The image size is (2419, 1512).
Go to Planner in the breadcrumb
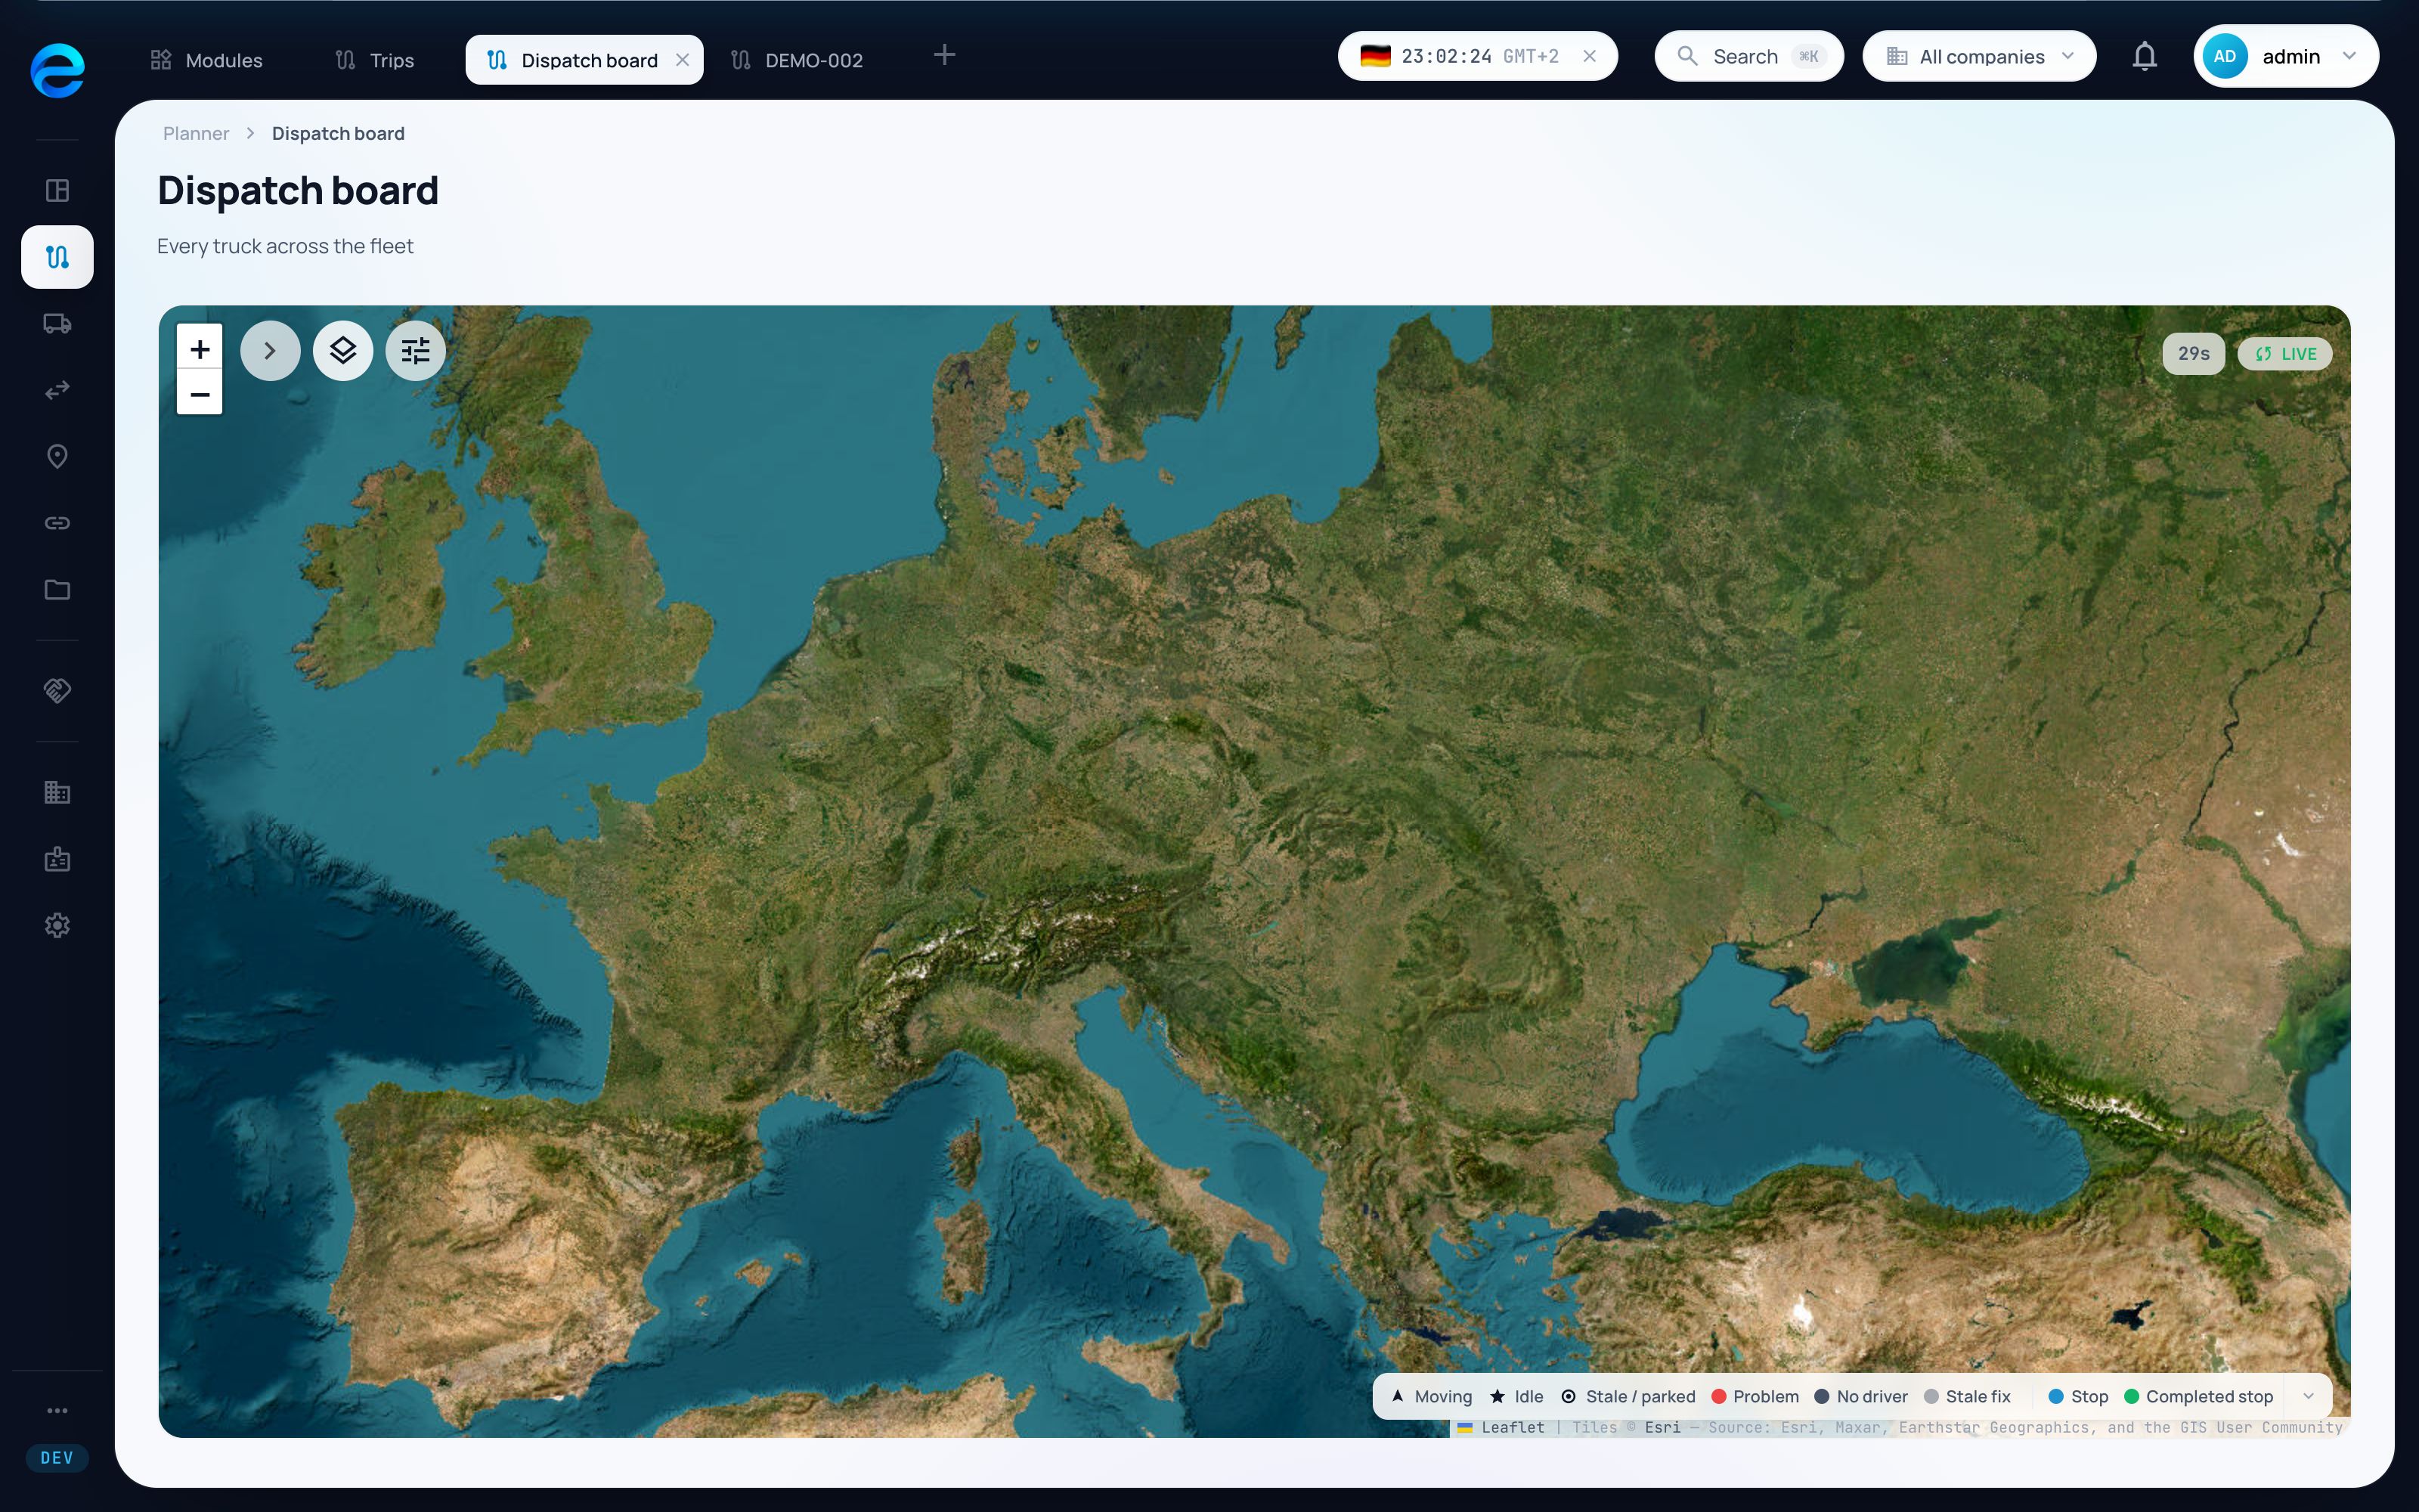point(196,134)
